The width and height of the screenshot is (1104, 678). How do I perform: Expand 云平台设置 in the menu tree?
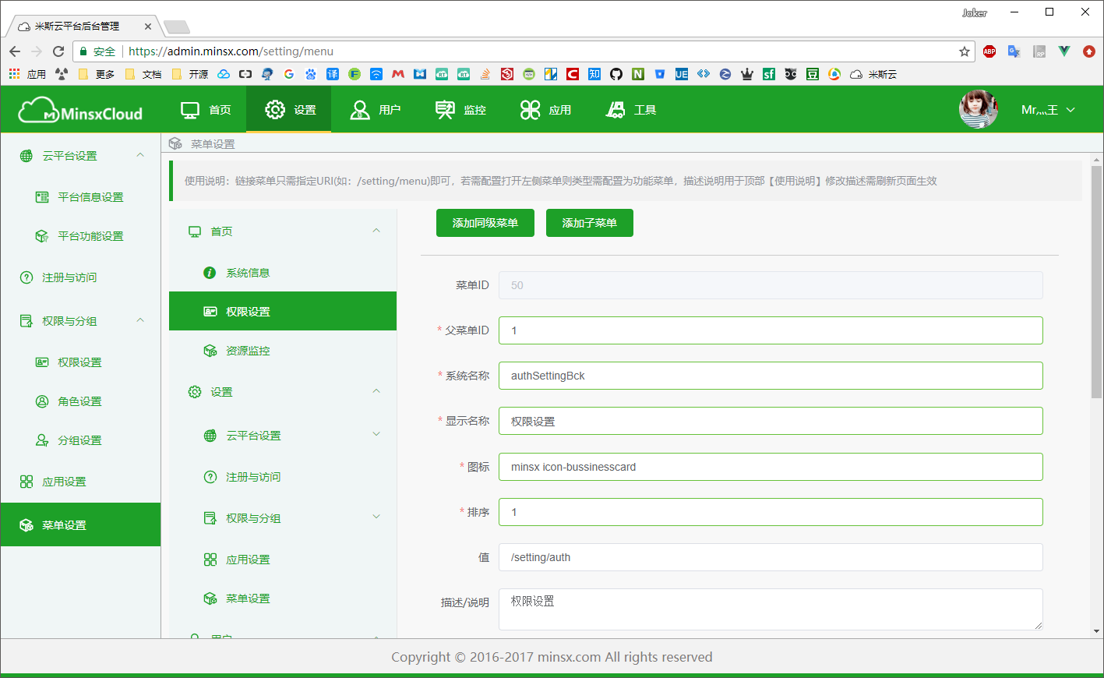pyautogui.click(x=376, y=435)
